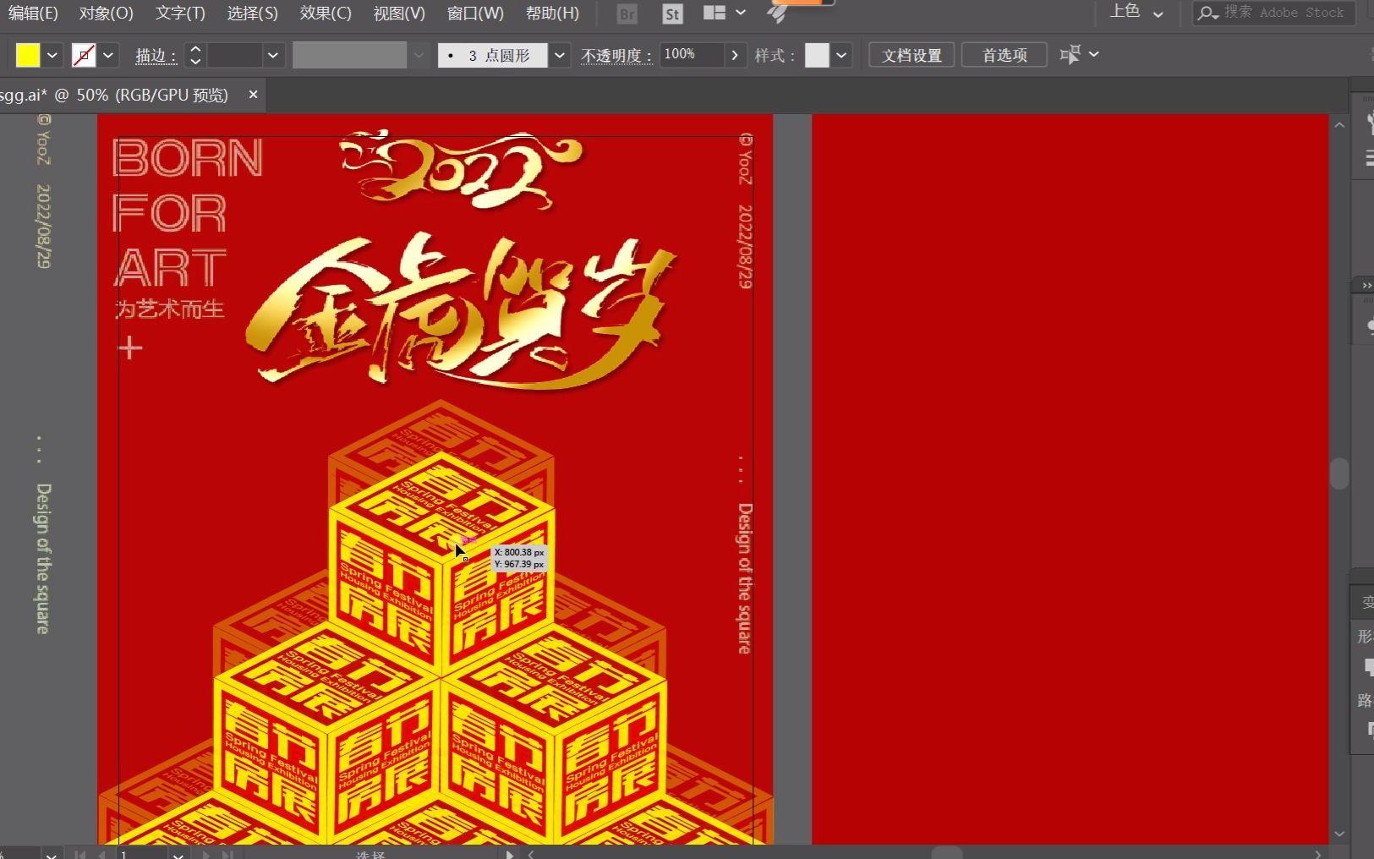This screenshot has width=1374, height=859.
Task: Open the Adobe Stock (St) icon
Action: point(672,14)
